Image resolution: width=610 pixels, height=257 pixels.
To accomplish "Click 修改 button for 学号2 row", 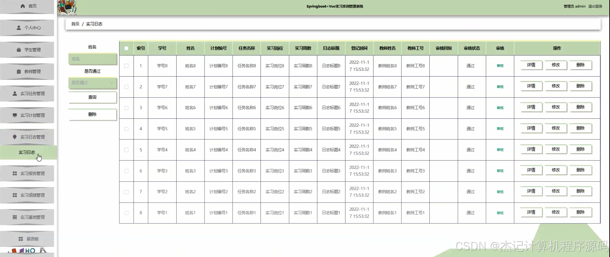I will click(x=556, y=191).
